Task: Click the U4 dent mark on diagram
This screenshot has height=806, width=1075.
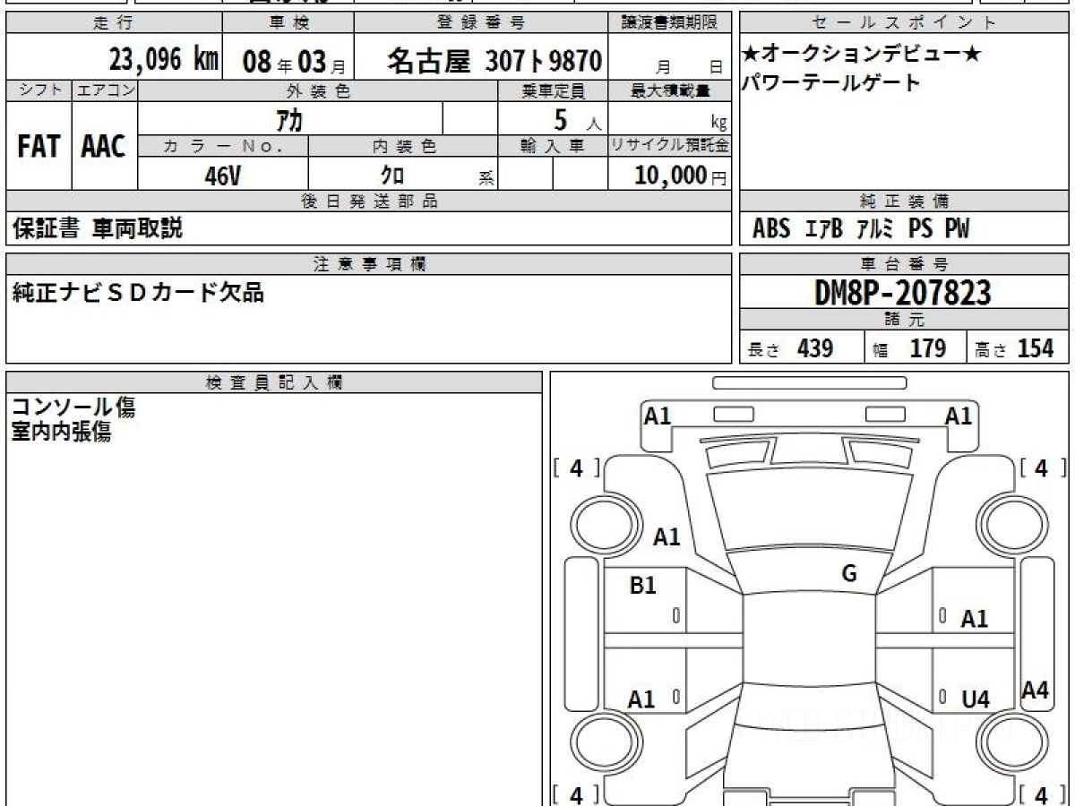Action: tap(975, 700)
